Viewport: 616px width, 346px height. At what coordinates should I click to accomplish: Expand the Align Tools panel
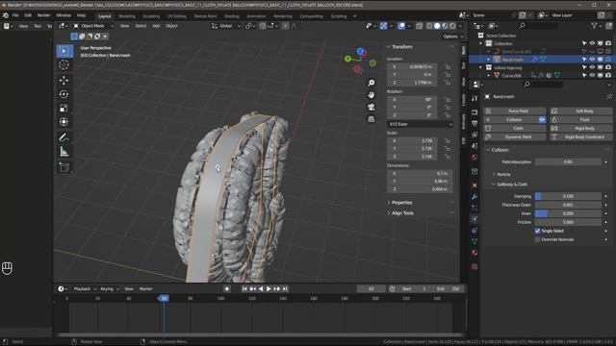[x=402, y=213]
